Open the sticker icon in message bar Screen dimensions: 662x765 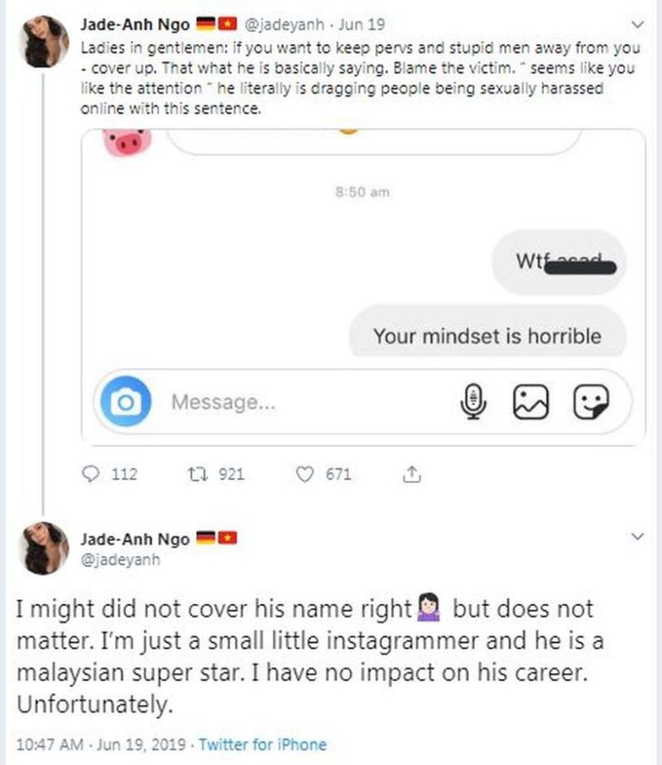pos(590,402)
